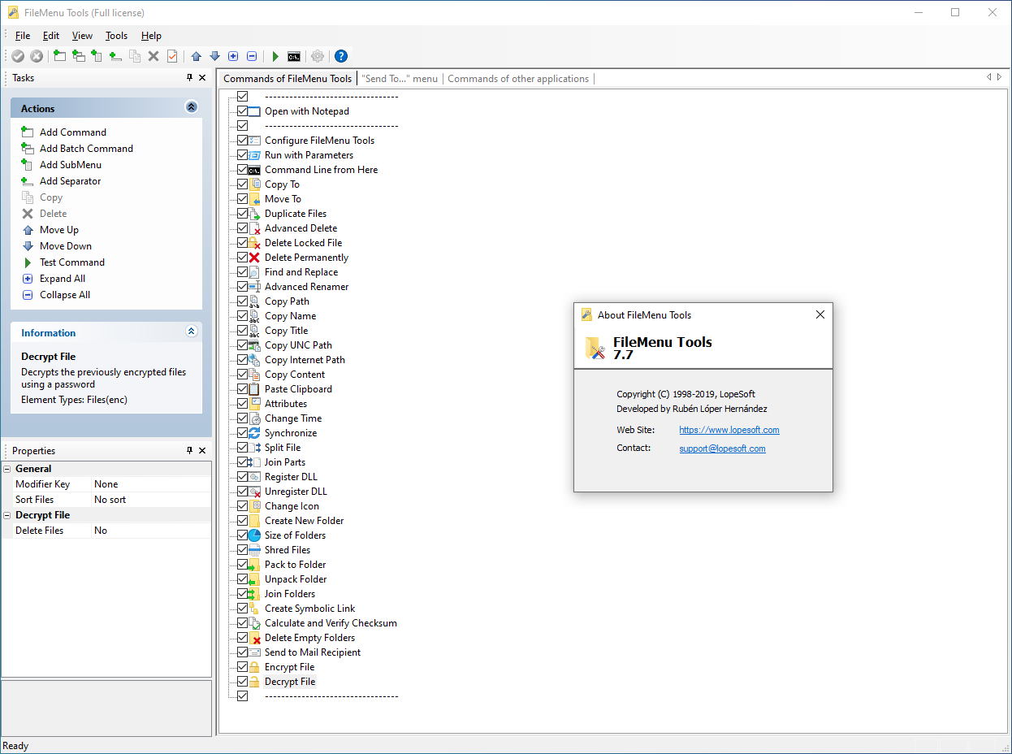Click the grey X cancel changes toolbar icon
The image size is (1012, 754).
point(37,56)
